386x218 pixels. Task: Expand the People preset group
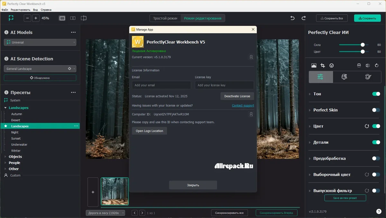[5, 163]
